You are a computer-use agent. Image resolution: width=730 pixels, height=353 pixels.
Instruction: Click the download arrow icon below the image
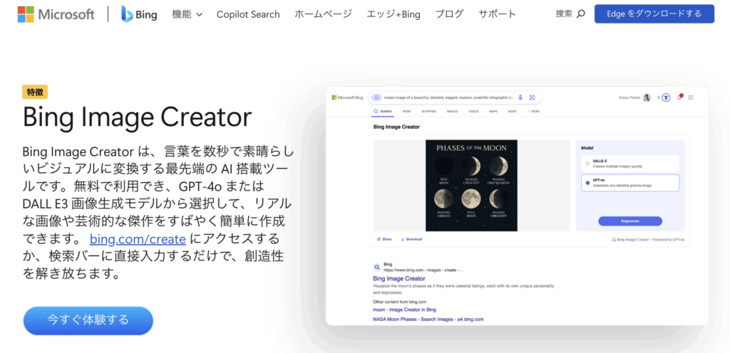click(402, 239)
